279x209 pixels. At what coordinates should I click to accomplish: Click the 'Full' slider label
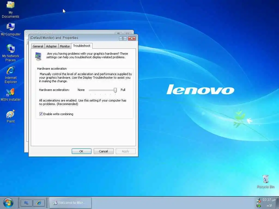123,90
